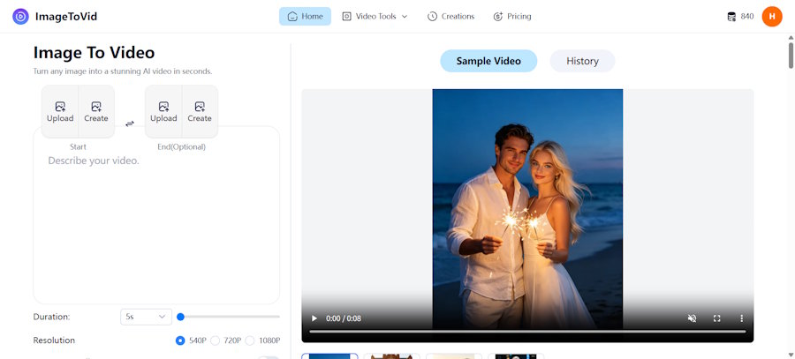Click the duration slider handle

[x=180, y=317]
